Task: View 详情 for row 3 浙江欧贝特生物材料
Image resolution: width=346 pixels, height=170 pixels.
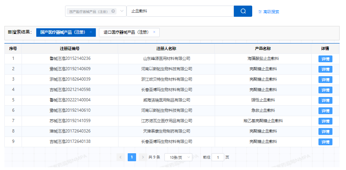Action: 325,80
